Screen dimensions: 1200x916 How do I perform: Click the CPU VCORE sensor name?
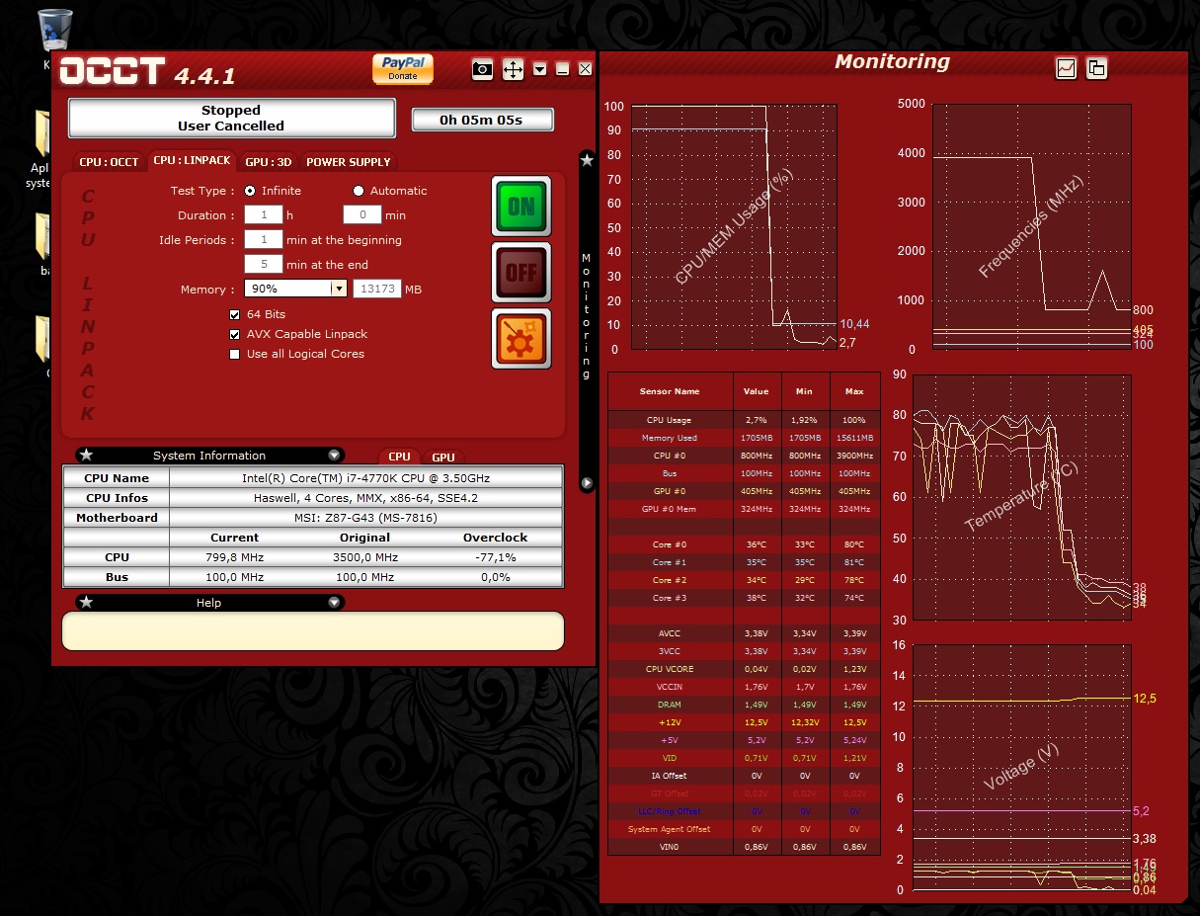670,669
